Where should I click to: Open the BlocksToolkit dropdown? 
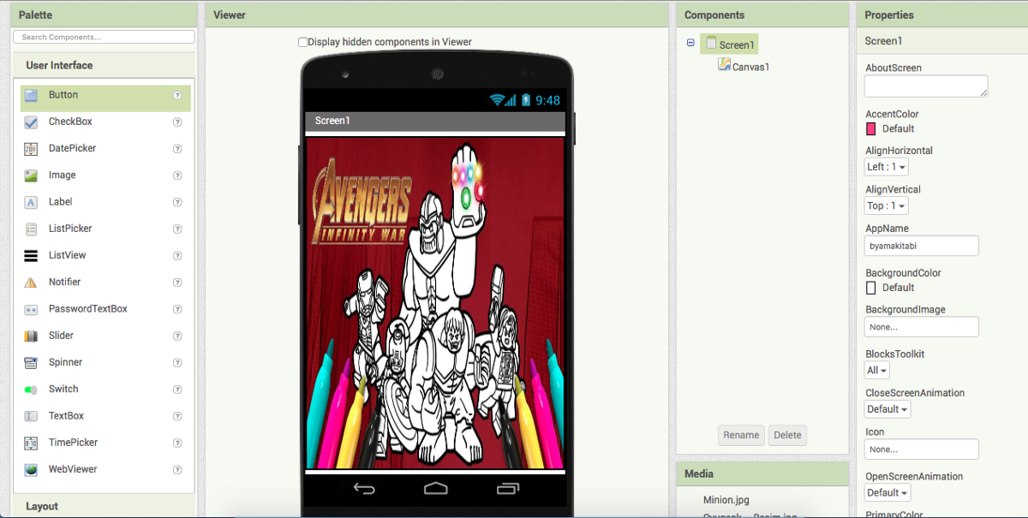point(877,371)
